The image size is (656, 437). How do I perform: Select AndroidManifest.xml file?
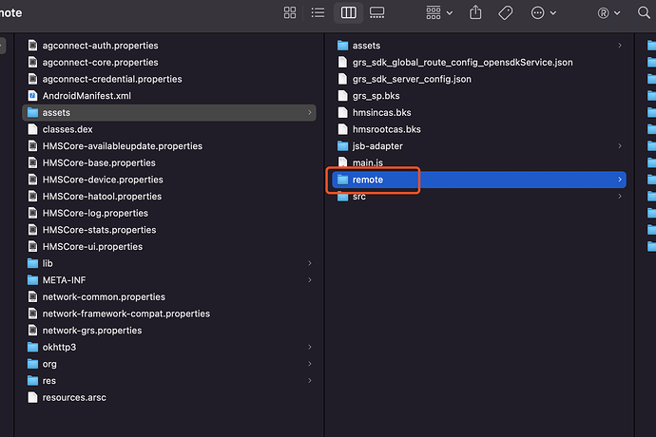(x=86, y=96)
